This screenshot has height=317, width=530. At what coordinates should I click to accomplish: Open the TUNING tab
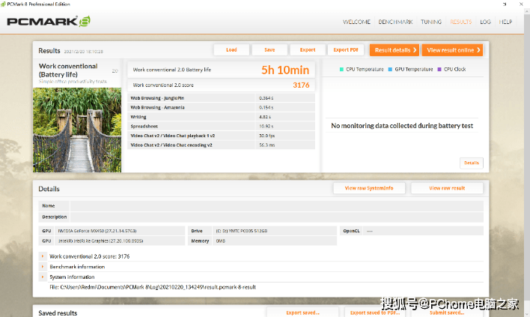pyautogui.click(x=431, y=22)
